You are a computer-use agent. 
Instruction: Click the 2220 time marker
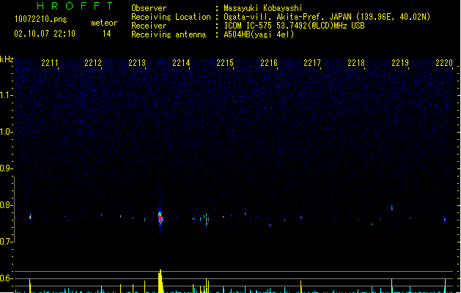[x=444, y=63]
